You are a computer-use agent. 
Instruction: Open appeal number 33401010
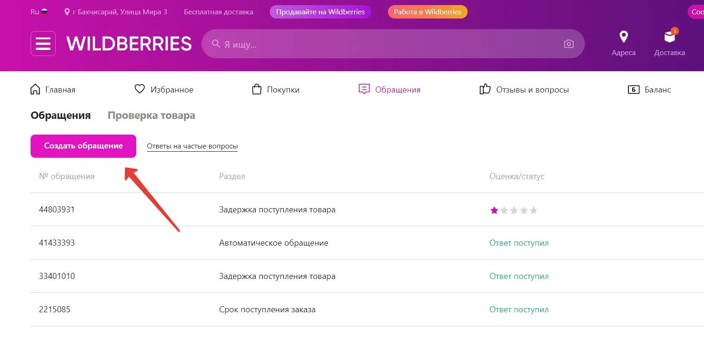click(x=57, y=276)
